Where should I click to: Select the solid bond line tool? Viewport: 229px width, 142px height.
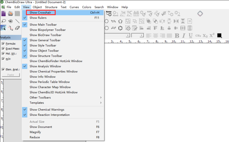coord(17,21)
